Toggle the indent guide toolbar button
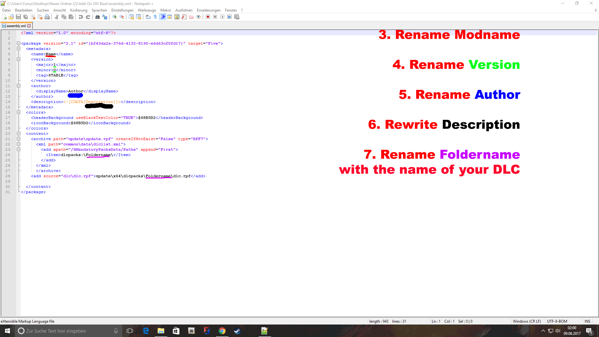Screen dimensions: 599x337 163,17
